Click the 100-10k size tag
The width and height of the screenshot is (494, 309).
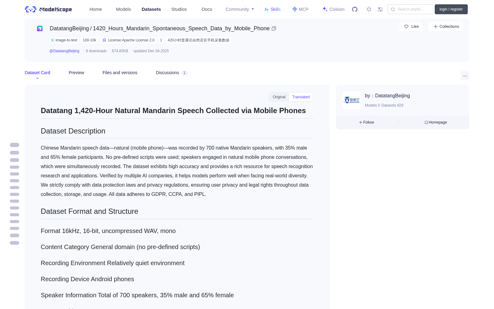click(x=90, y=40)
